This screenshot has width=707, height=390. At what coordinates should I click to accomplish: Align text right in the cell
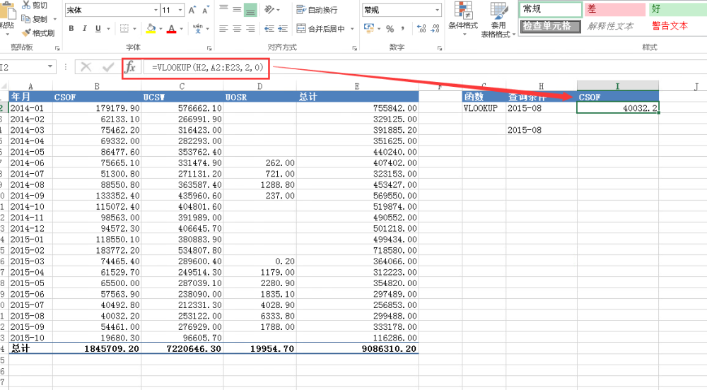250,28
